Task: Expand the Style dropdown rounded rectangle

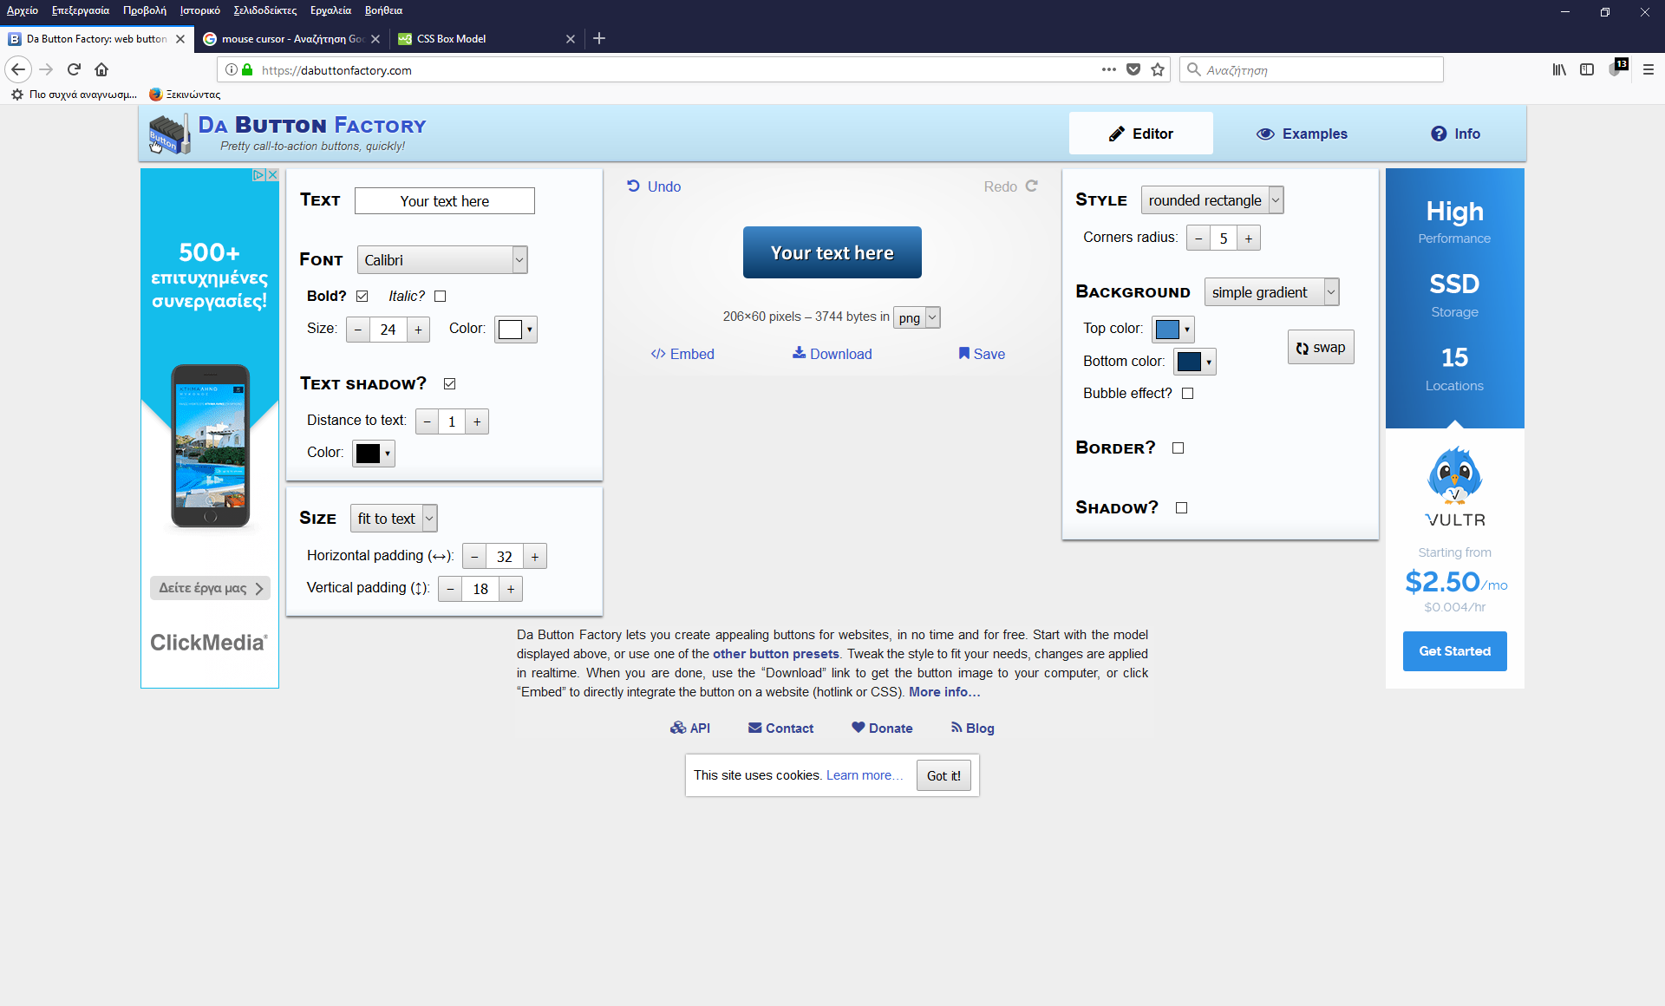Action: 1211,199
